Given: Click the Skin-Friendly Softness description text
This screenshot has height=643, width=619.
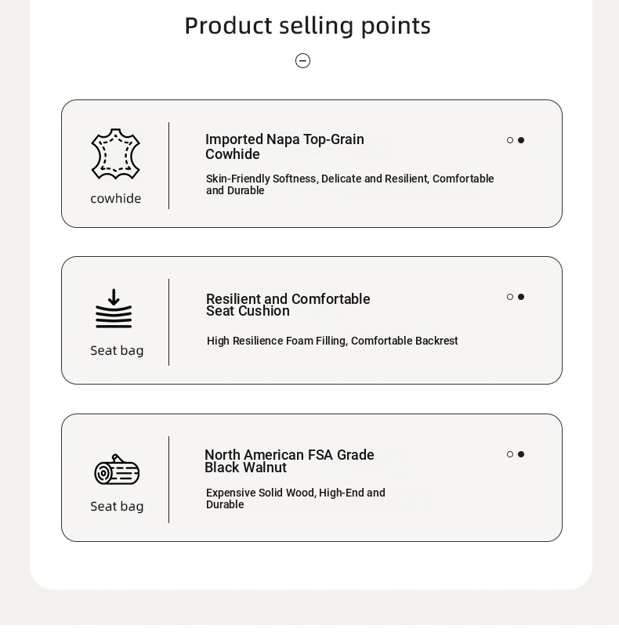Looking at the screenshot, I should click(349, 184).
